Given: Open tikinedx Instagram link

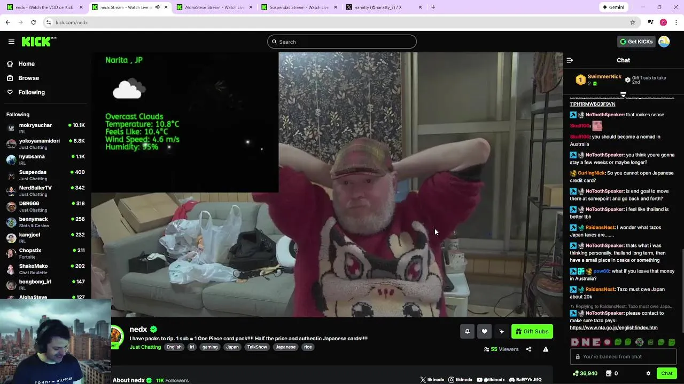Looking at the screenshot, I should coord(461,380).
